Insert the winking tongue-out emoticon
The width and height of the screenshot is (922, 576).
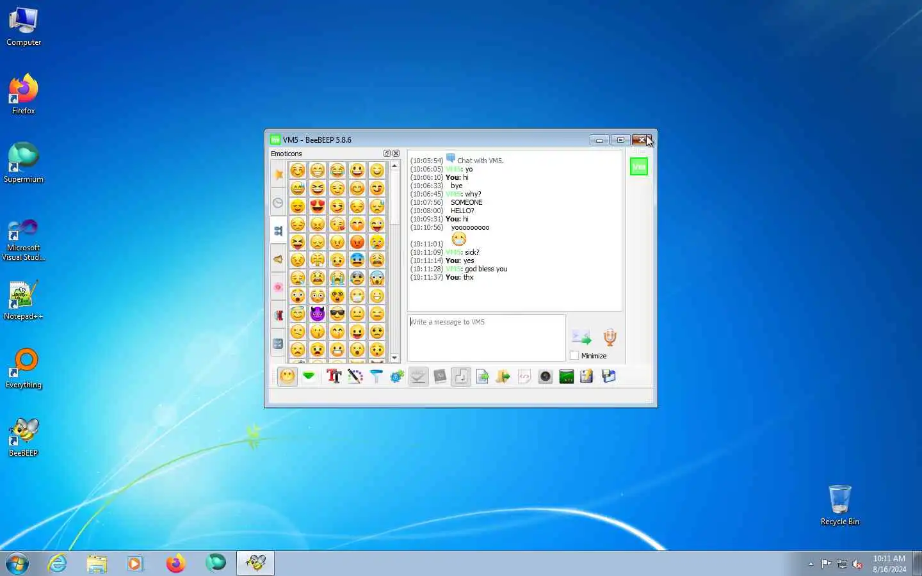[377, 224]
